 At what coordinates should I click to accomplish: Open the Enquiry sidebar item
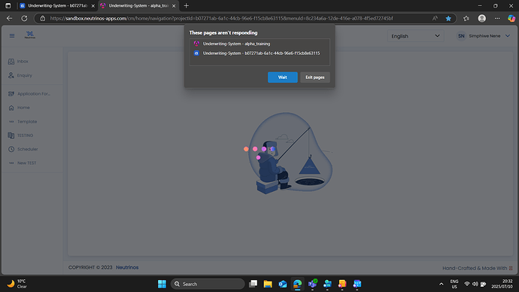(25, 75)
